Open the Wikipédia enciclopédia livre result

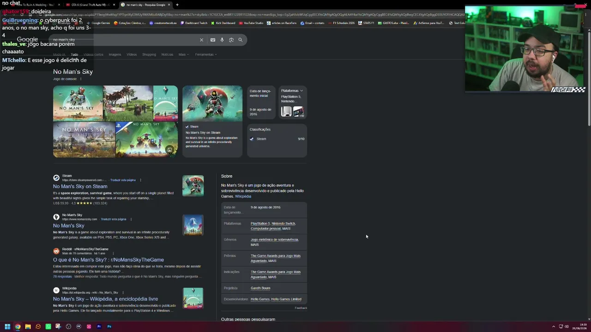(x=105, y=299)
